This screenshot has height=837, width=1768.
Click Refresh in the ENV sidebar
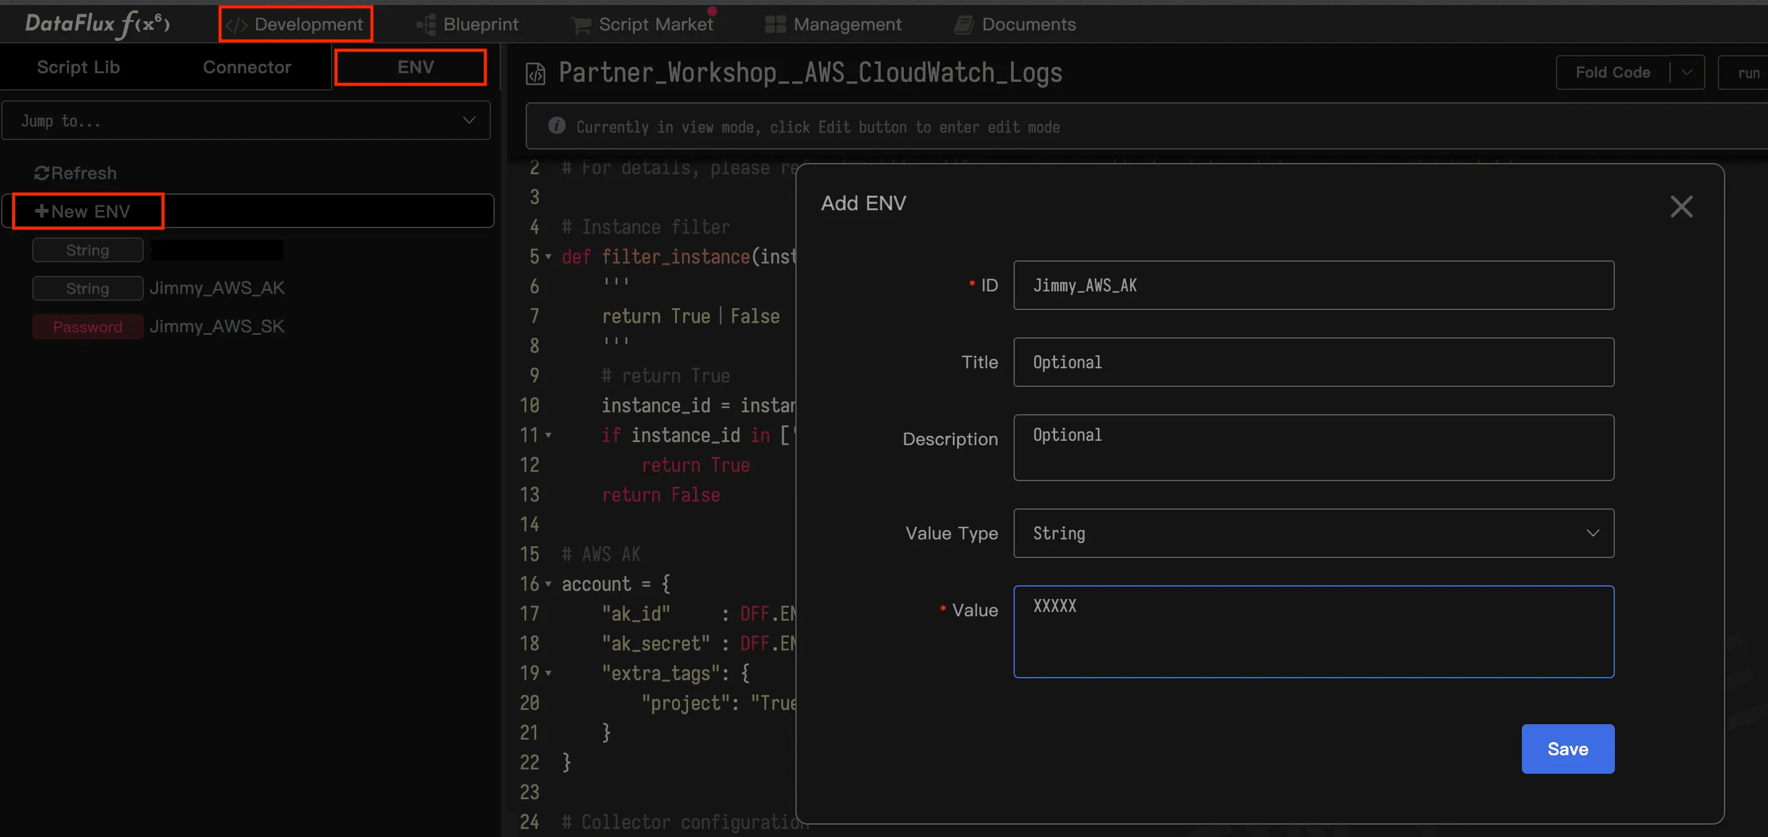pos(76,173)
